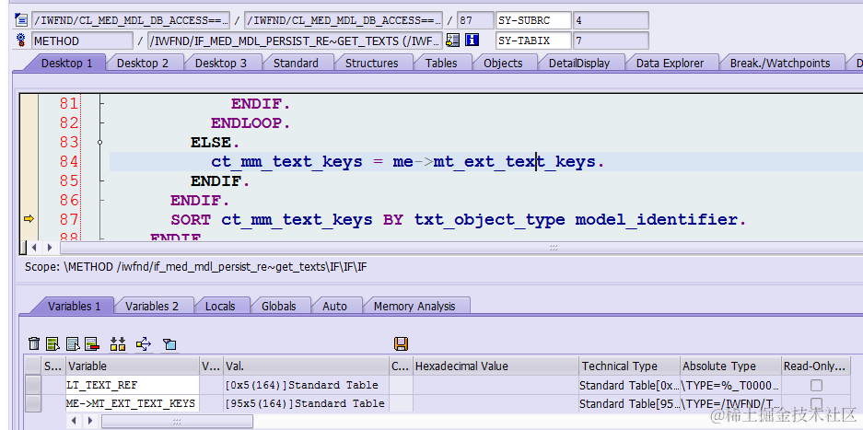Toggle Read-Only checkbox for LT_TEXT_REF row
863x430 pixels.
[817, 385]
